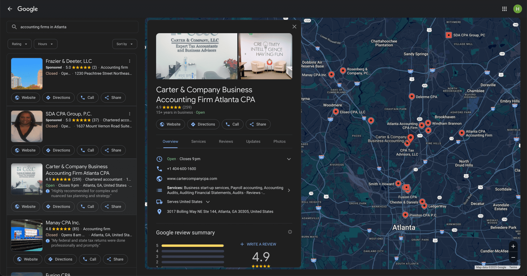Open more options for SDA CPA Group listing
This screenshot has height=276, width=527.
(130, 114)
